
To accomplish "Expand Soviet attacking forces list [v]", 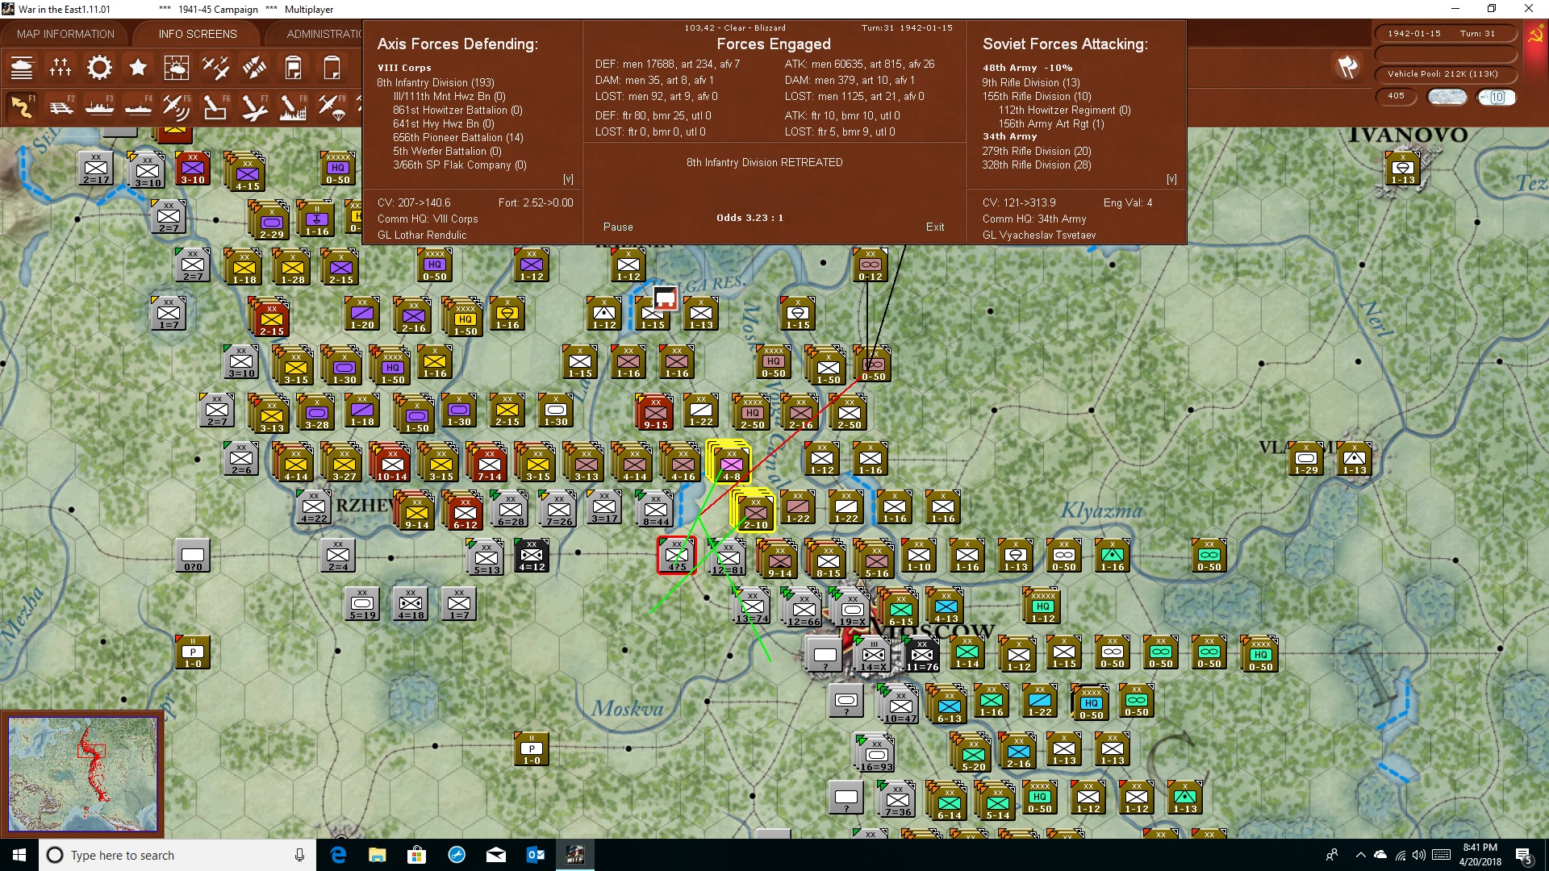I will (1171, 179).
